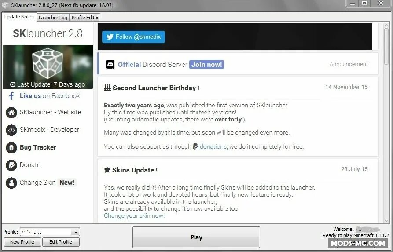The image size is (393, 252).
Task: Click the New! badge next to Change Skin
Action: click(66, 183)
